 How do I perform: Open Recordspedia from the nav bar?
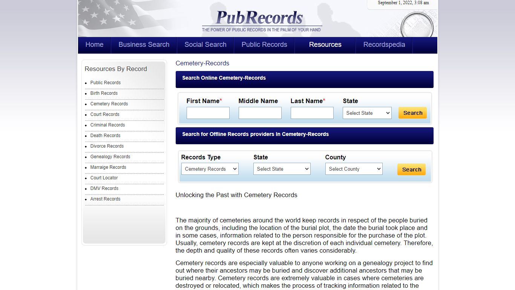(384, 45)
